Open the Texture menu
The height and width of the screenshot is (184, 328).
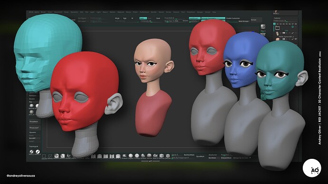click(176, 12)
